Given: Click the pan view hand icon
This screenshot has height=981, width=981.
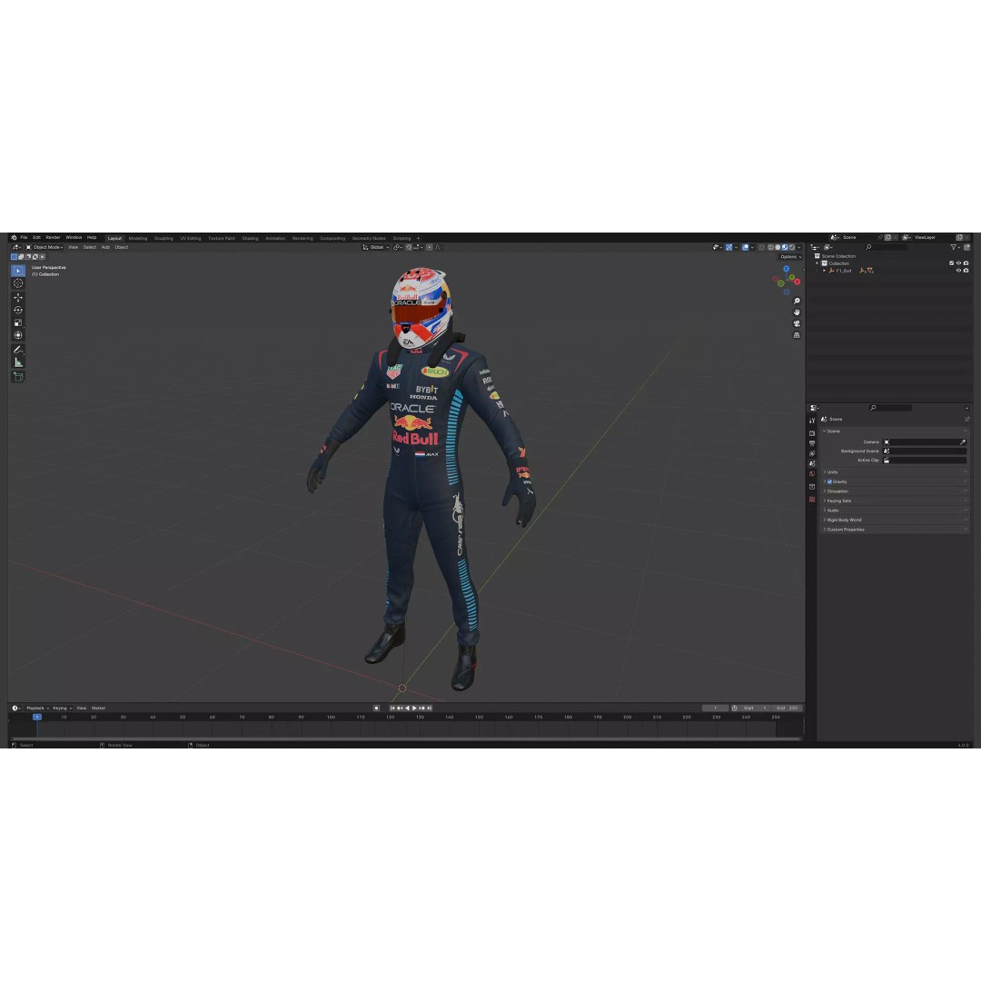Looking at the screenshot, I should point(797,312).
